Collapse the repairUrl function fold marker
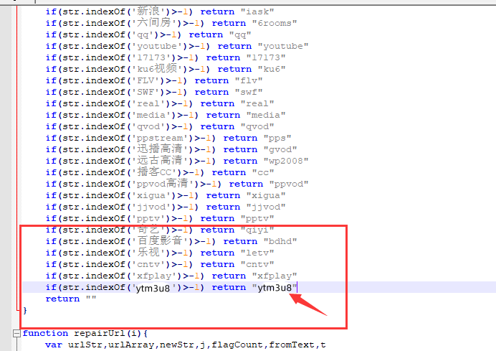 pos(16,333)
